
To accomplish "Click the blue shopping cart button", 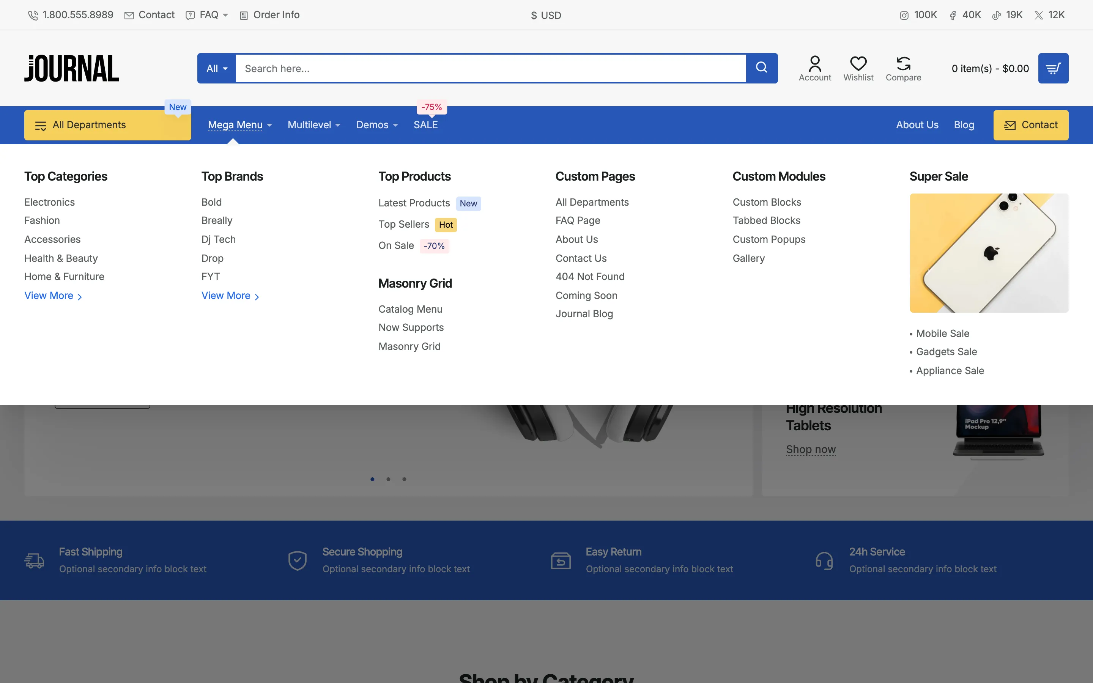I will click(1053, 68).
